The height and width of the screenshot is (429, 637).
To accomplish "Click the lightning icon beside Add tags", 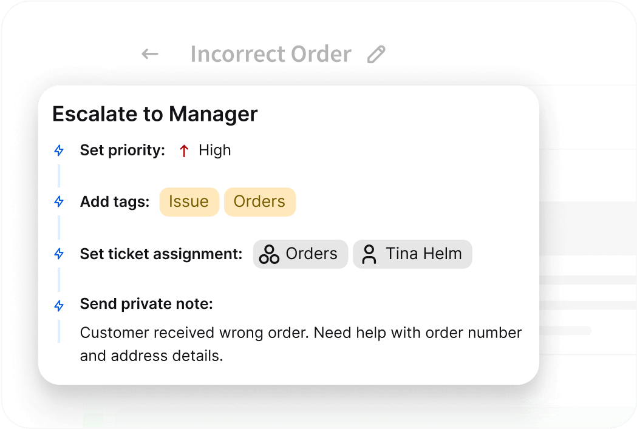I will 59,201.
